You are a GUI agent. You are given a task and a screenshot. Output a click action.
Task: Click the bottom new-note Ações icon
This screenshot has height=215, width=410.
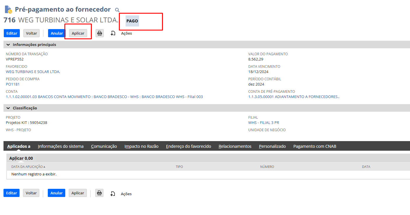(x=113, y=194)
